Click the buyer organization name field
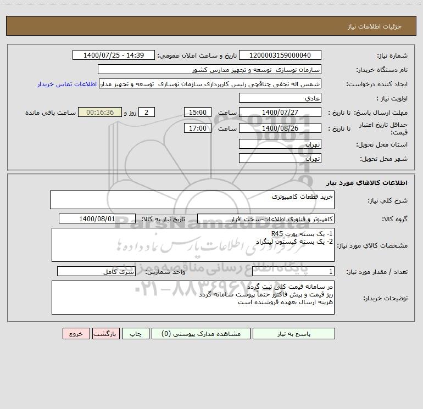 [209, 70]
